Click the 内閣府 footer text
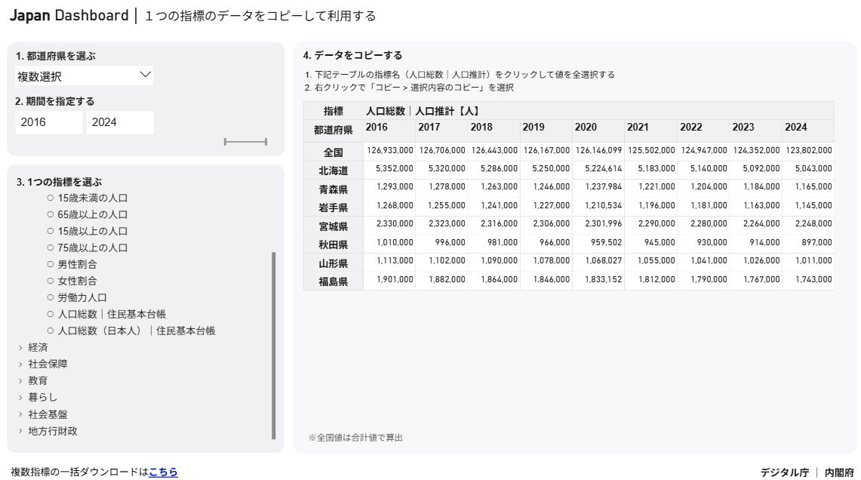 [x=840, y=472]
